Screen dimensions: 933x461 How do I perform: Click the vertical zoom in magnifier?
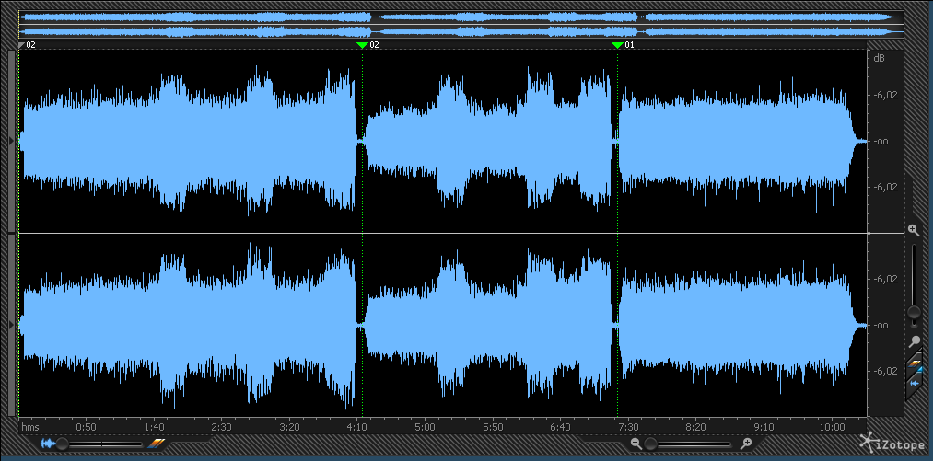click(x=913, y=229)
